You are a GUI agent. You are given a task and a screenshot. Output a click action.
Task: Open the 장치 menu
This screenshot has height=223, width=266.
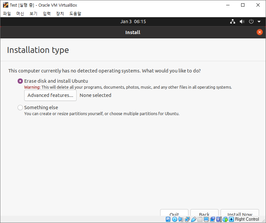click(60, 14)
